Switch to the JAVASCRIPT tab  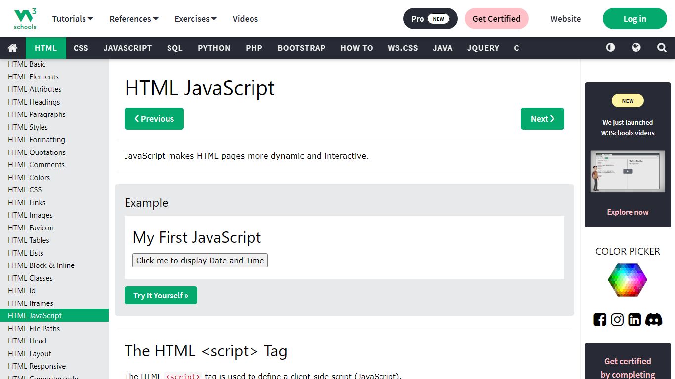[x=127, y=48]
